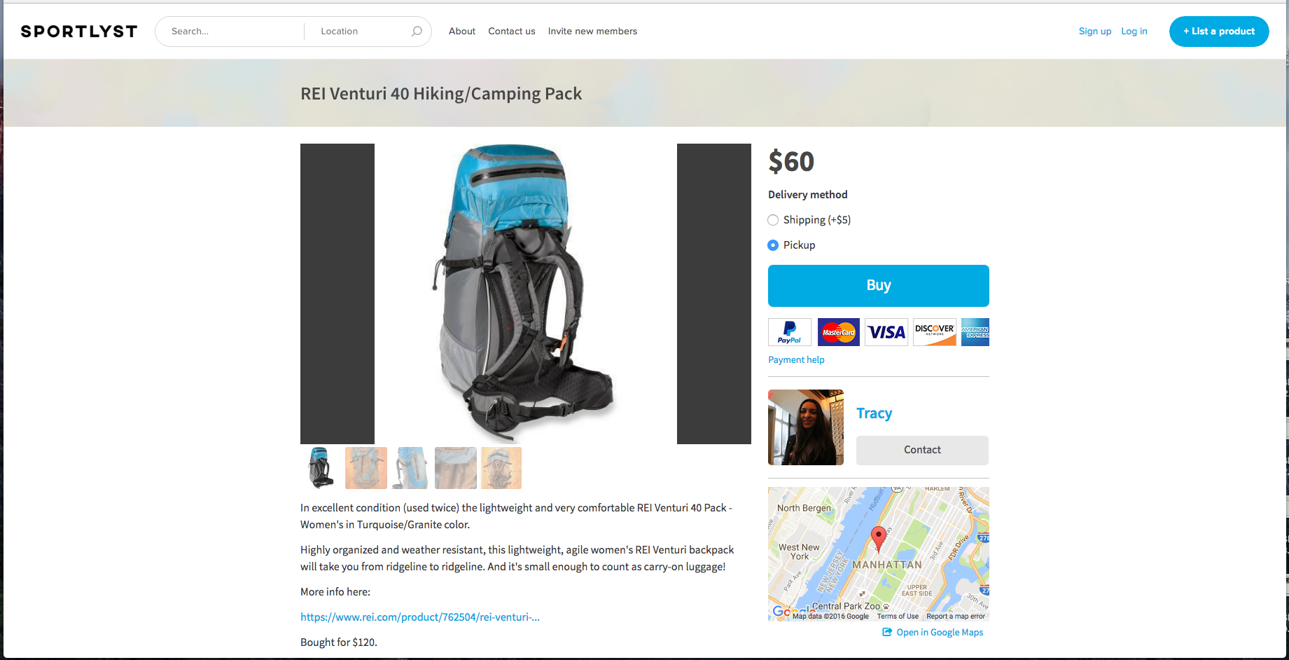Click the search magnifier icon
The width and height of the screenshot is (1289, 660).
coord(417,32)
